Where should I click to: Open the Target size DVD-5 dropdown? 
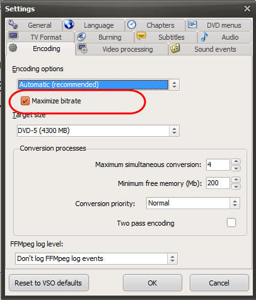(98, 130)
